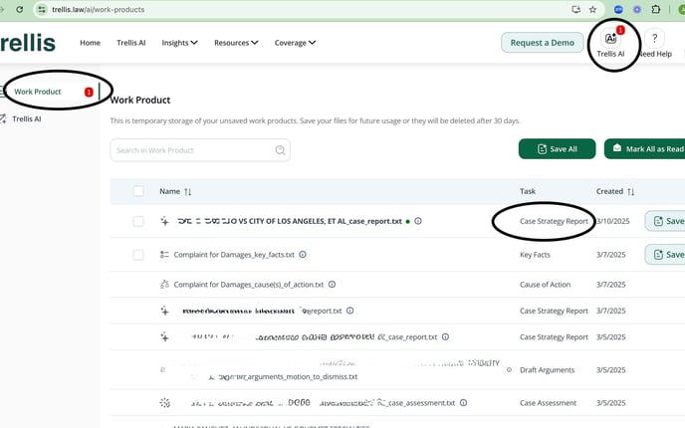Viewport: 685px width, 428px height.
Task: Select Trellis AI in the left sidebar
Action: coord(26,118)
